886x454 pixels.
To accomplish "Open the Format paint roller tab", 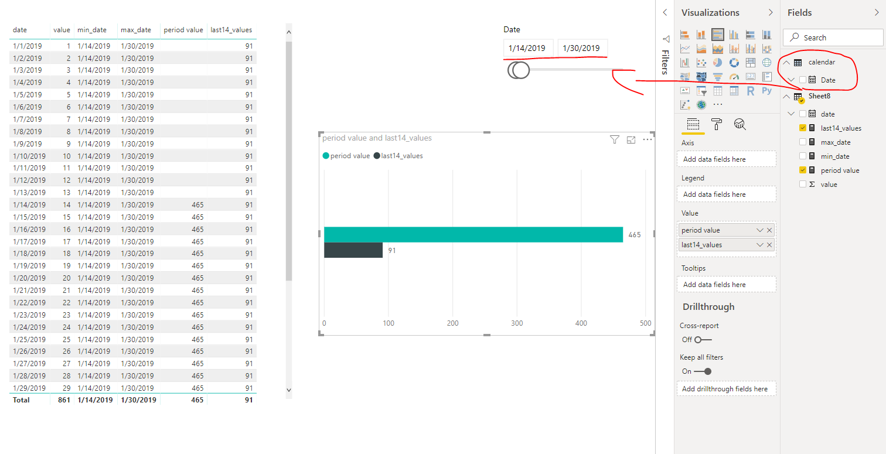I will pyautogui.click(x=716, y=124).
